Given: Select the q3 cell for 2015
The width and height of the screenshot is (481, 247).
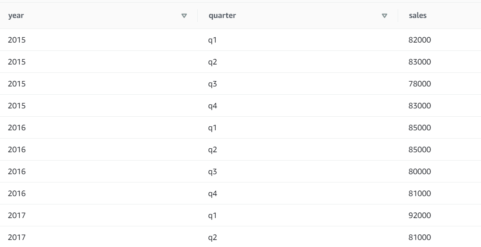Looking at the screenshot, I should pos(213,84).
